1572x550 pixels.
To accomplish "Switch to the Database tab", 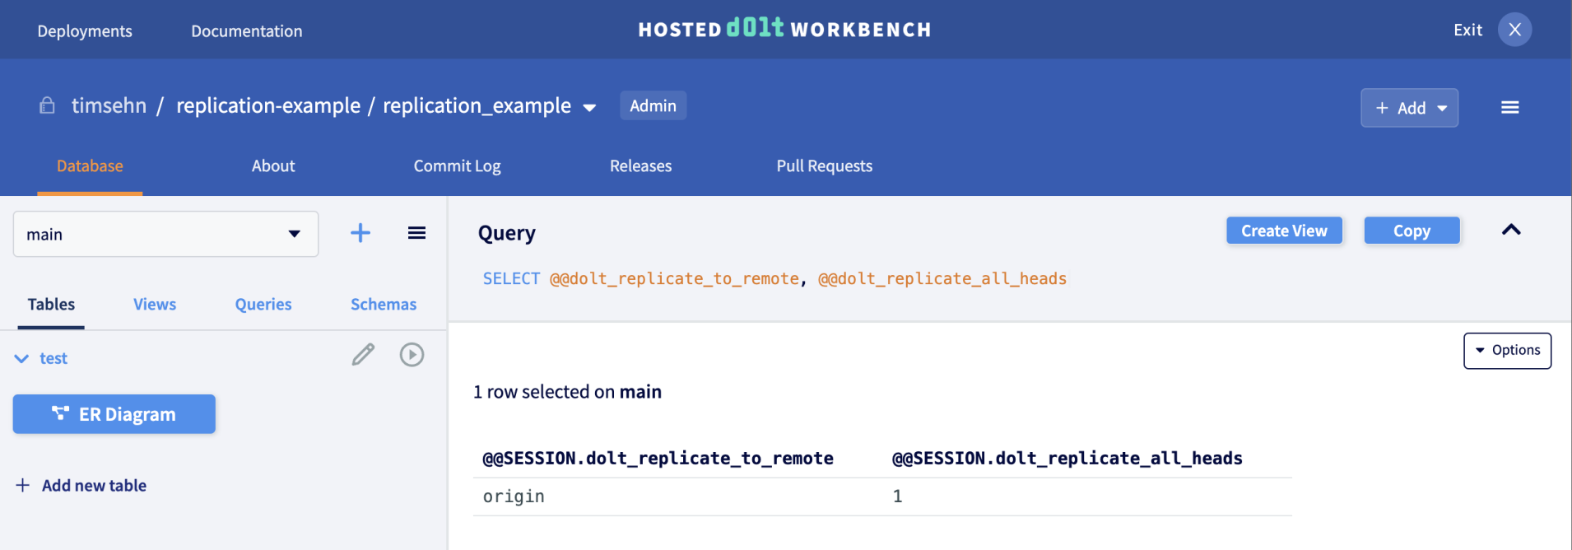I will tap(90, 166).
